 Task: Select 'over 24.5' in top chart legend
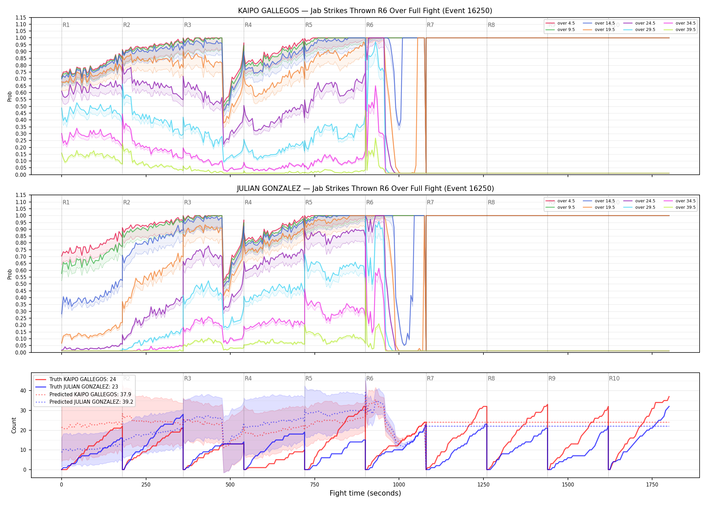(639, 23)
